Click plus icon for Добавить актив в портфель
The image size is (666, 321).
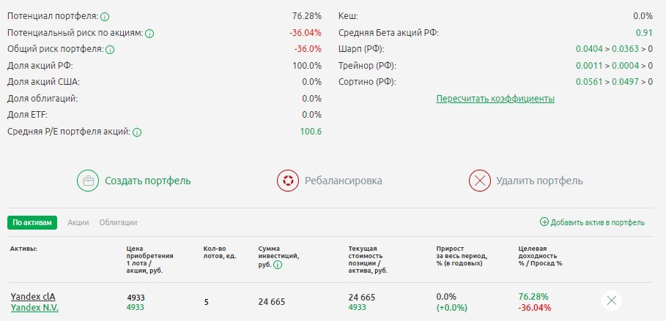[544, 222]
